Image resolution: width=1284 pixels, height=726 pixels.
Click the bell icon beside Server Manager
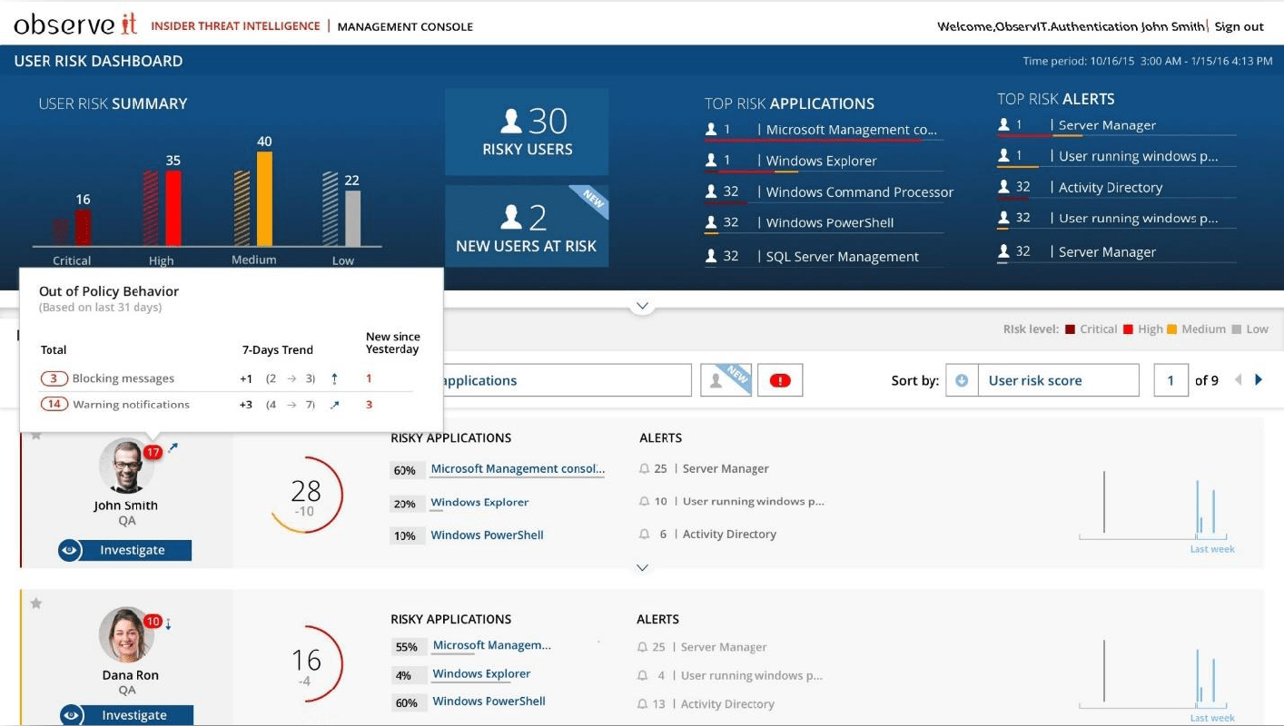pos(644,469)
